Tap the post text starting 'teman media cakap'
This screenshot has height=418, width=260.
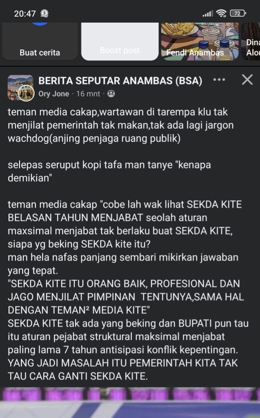[x=128, y=244]
